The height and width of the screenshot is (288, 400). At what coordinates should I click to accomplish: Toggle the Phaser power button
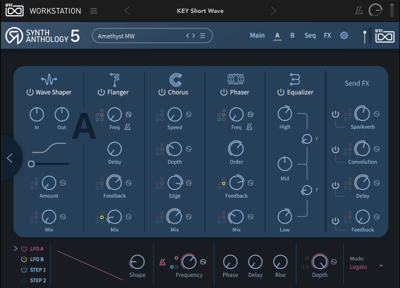(224, 92)
